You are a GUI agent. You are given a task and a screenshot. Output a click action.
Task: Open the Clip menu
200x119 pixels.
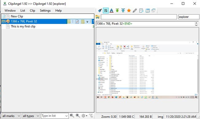pyautogui.click(x=32, y=10)
